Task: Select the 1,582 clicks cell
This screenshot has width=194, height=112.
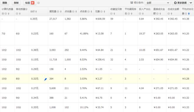Action: (68, 19)
